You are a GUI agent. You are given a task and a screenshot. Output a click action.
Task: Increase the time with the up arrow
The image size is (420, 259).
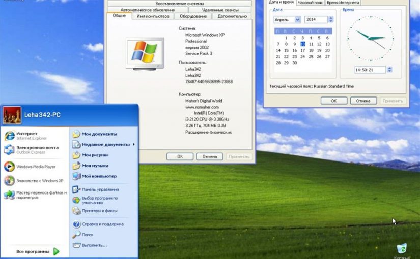coord(390,68)
